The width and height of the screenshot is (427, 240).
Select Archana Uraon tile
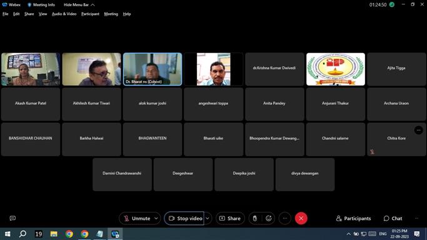[x=396, y=104]
